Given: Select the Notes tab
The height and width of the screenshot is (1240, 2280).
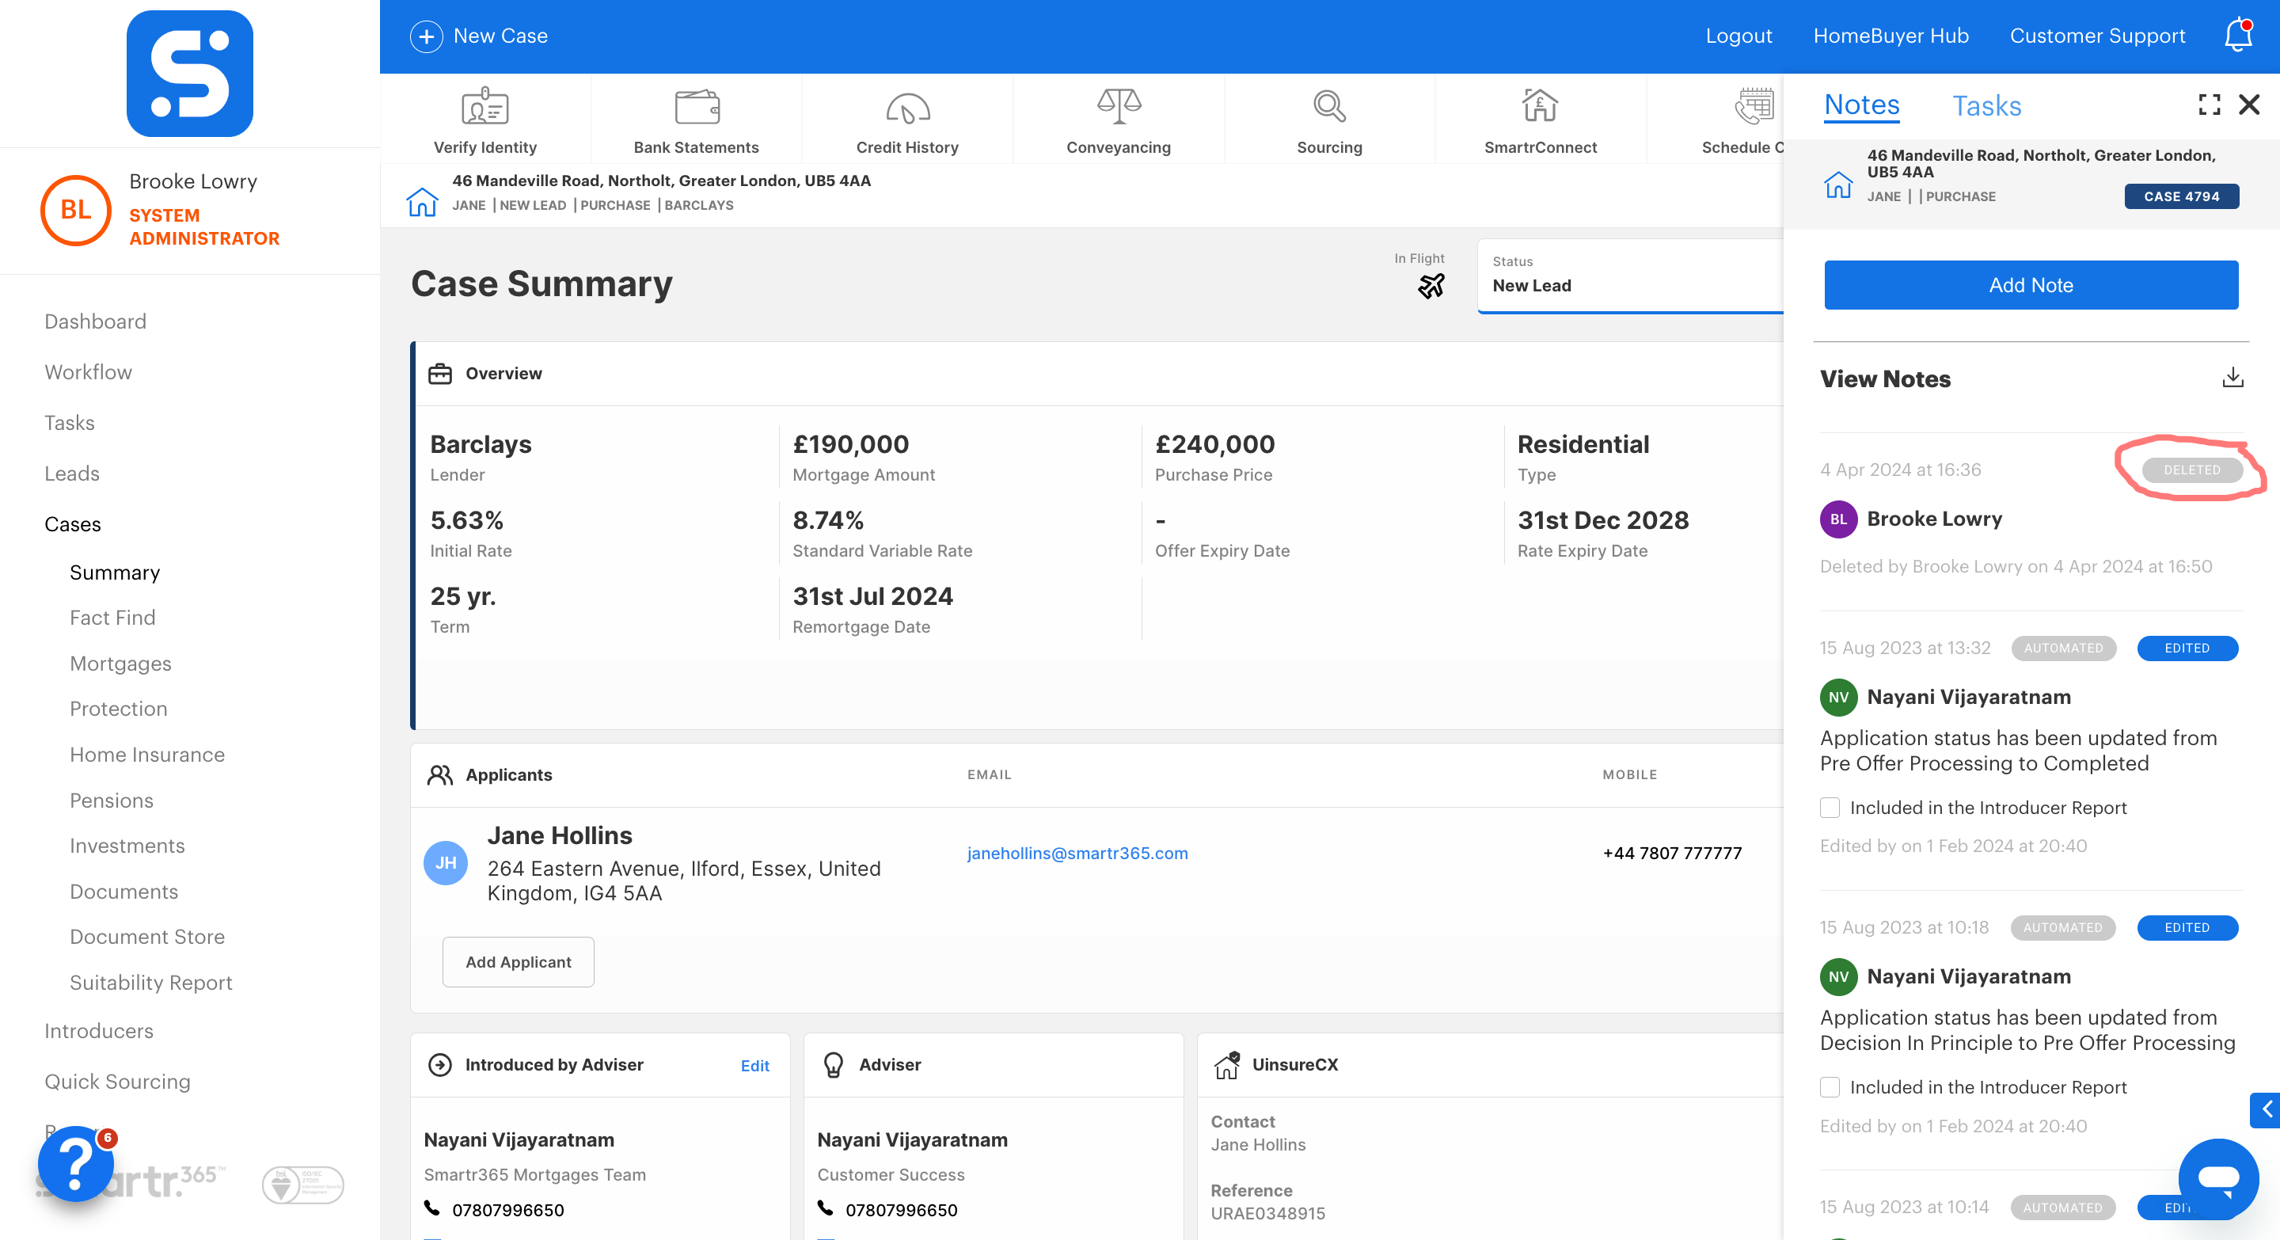Looking at the screenshot, I should [x=1862, y=105].
